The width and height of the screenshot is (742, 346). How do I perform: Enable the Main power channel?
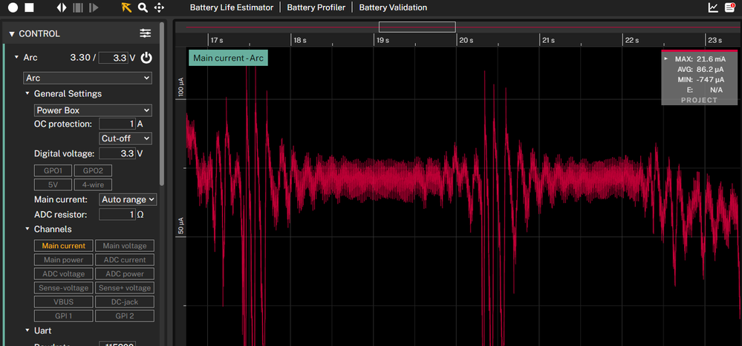[63, 259]
